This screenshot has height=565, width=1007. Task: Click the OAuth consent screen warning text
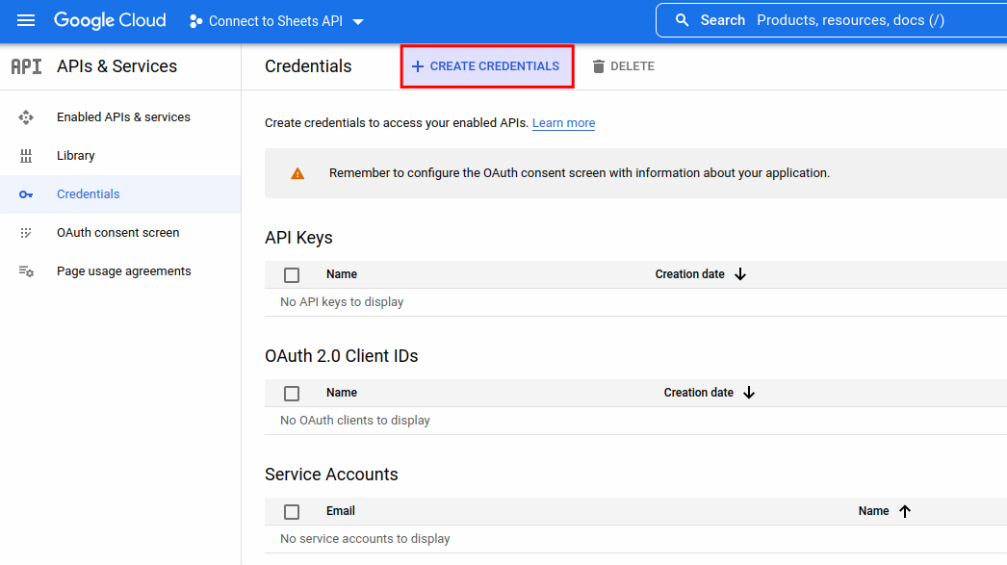(x=580, y=173)
